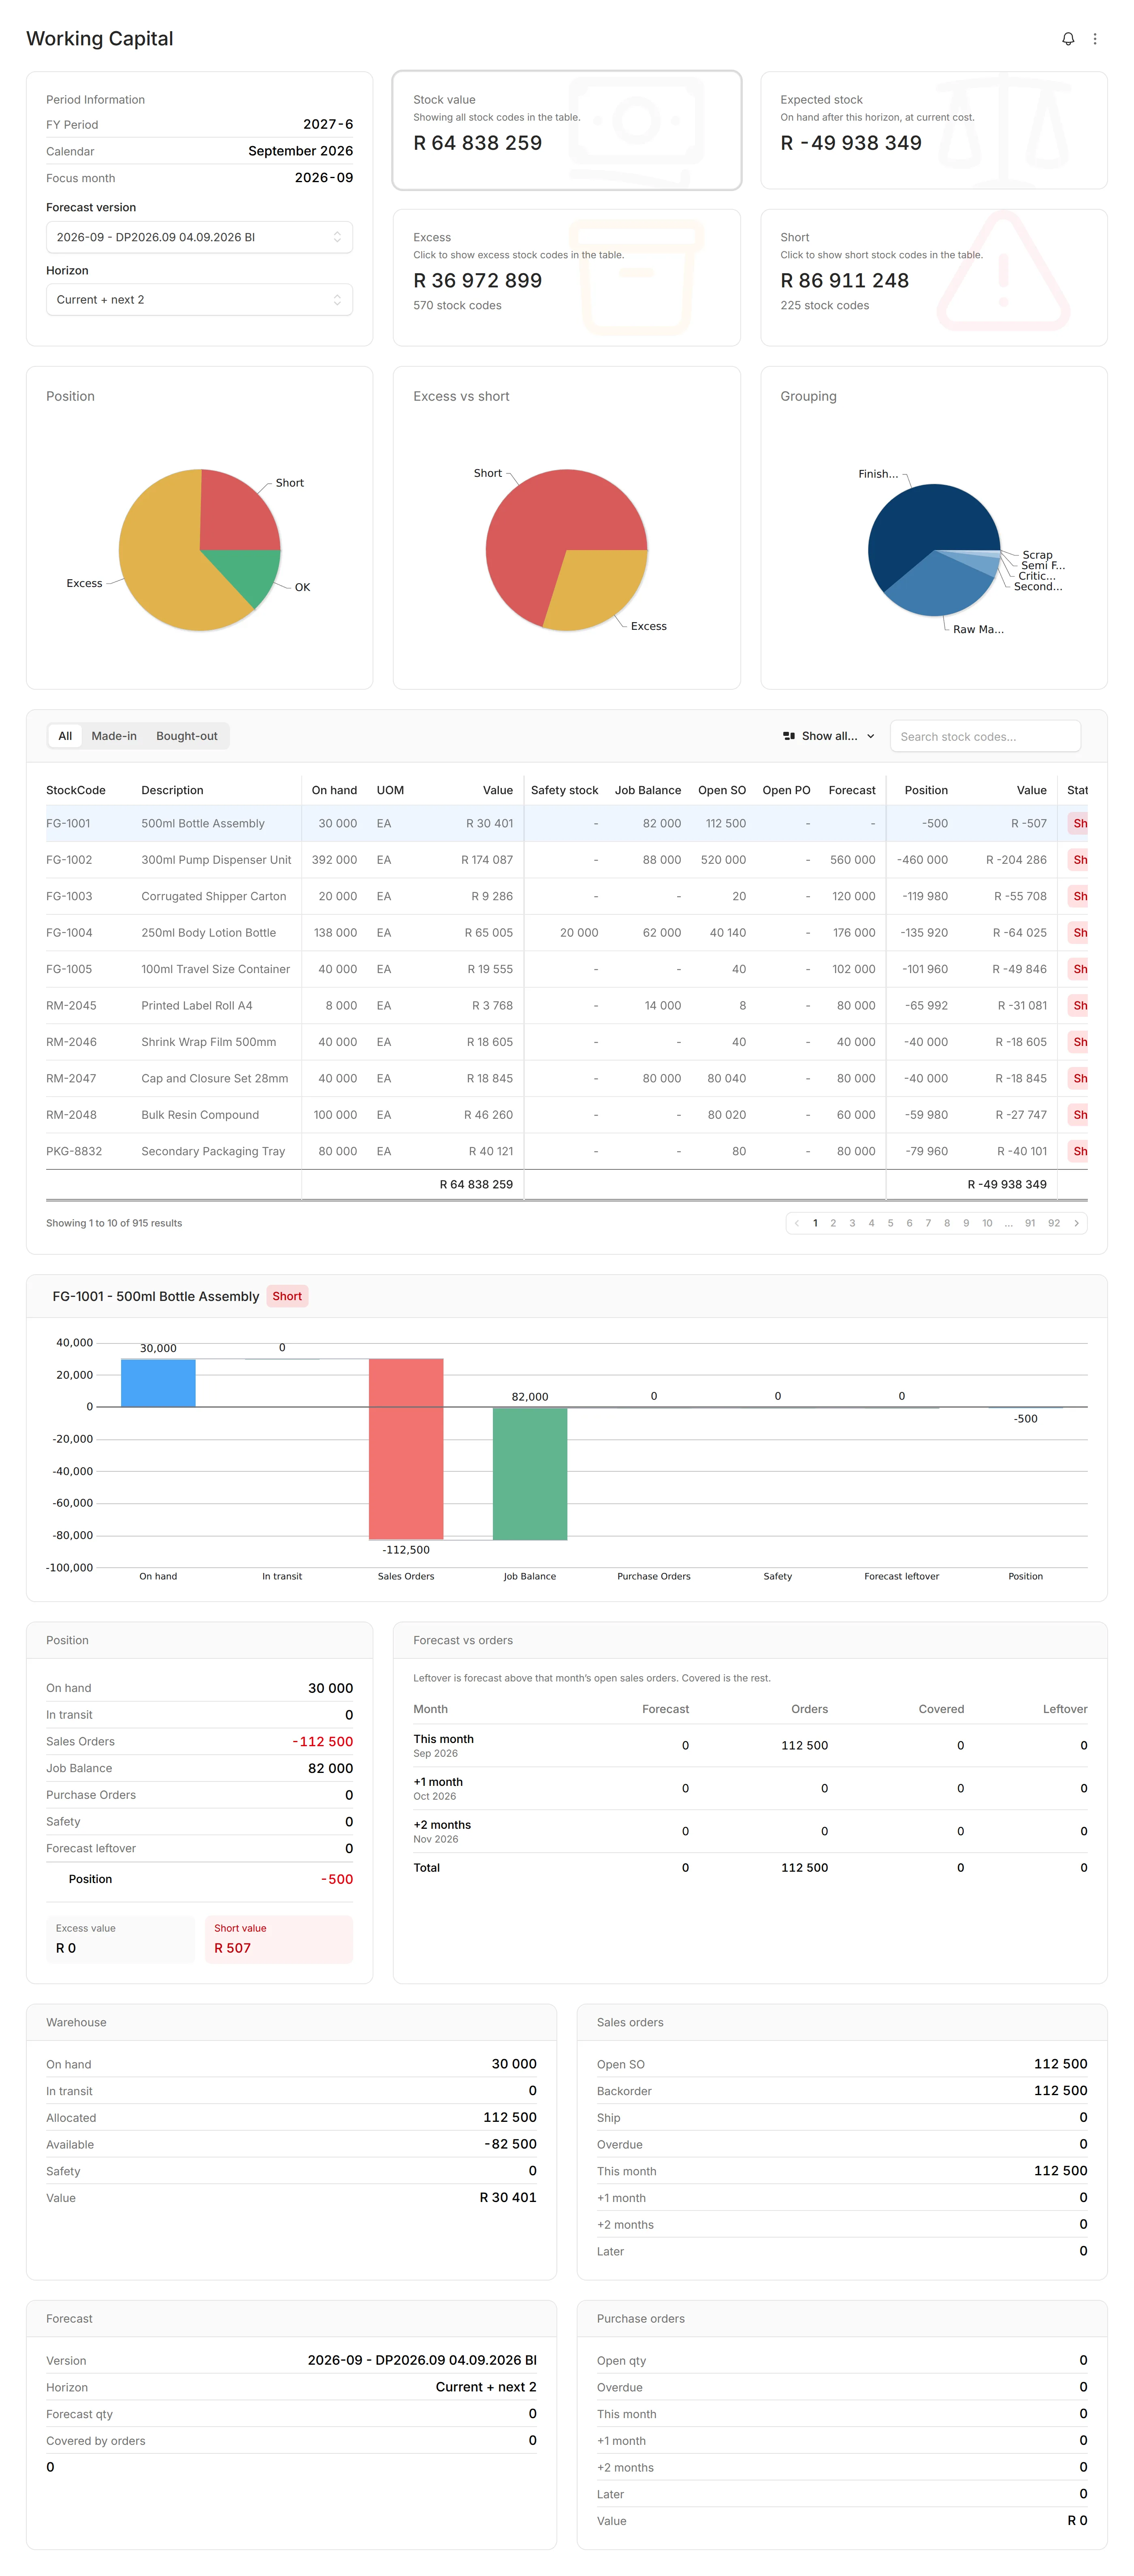This screenshot has width=1134, height=2576.
Task: Go to previous page arrow
Action: tap(797, 1223)
